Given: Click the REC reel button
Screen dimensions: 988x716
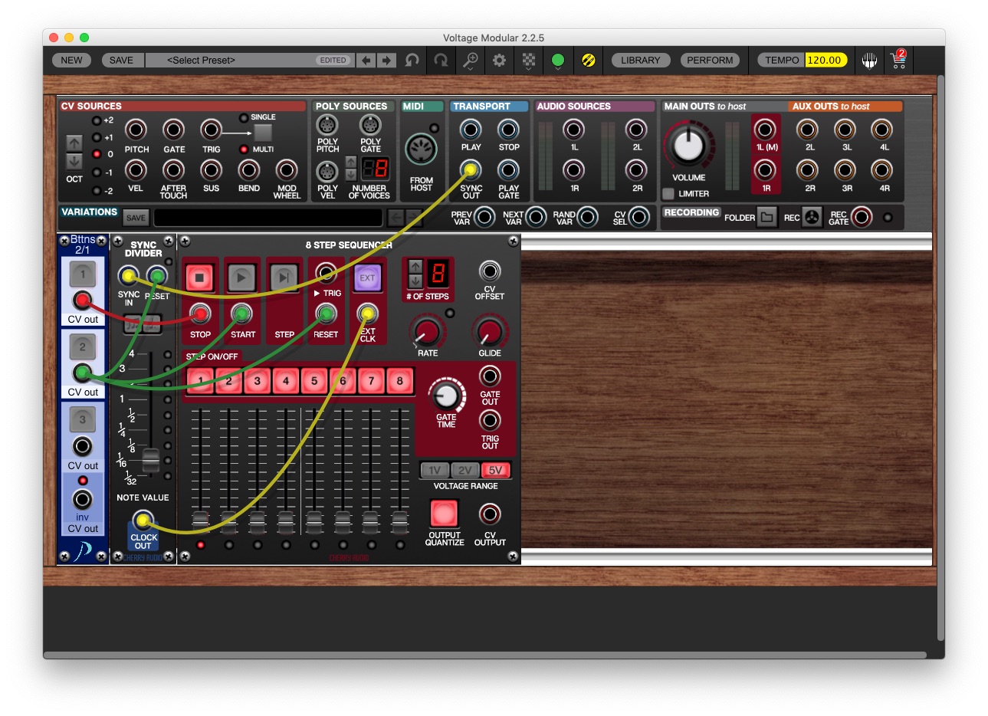Looking at the screenshot, I should 812,218.
